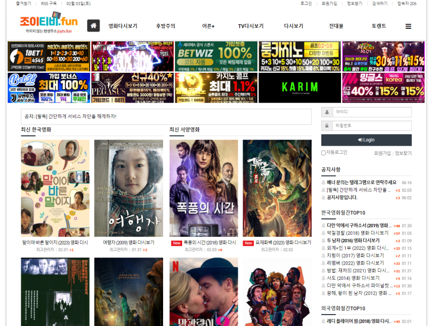
Task: Toggle the 자동로그인 checkbox
Action: (x=324, y=153)
